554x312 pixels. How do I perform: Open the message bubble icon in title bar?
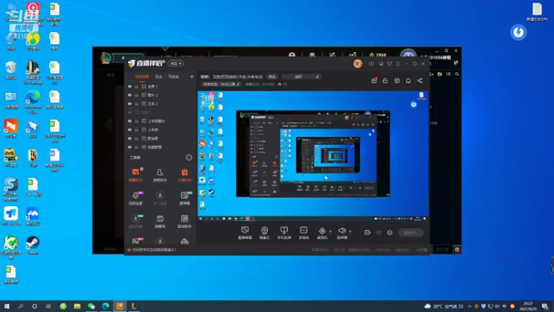[371, 64]
